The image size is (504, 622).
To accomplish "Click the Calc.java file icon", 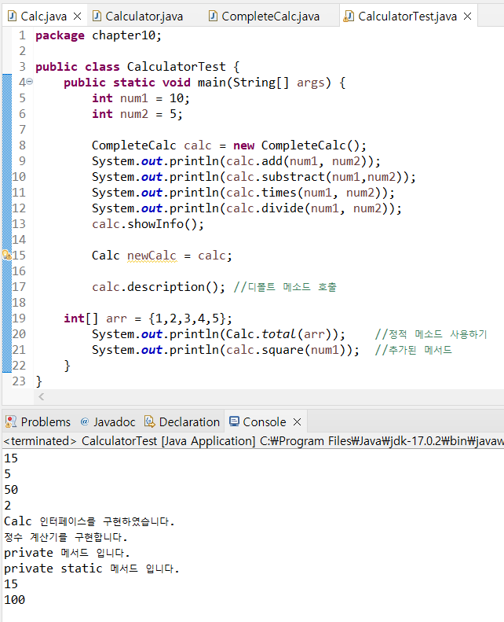I will click(13, 16).
